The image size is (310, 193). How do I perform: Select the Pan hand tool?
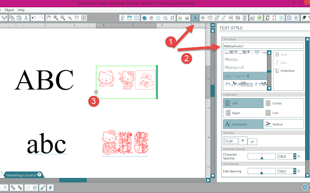tap(48, 18)
